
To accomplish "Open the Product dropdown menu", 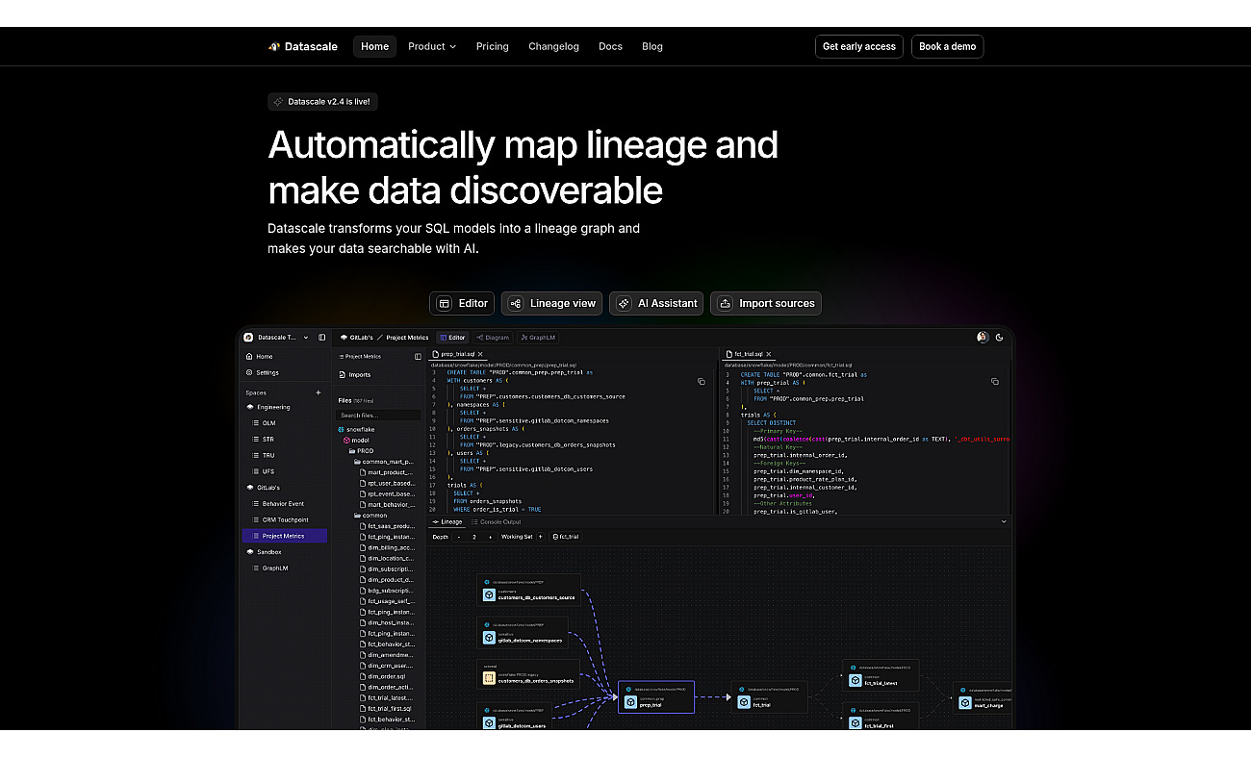I will 432,46.
